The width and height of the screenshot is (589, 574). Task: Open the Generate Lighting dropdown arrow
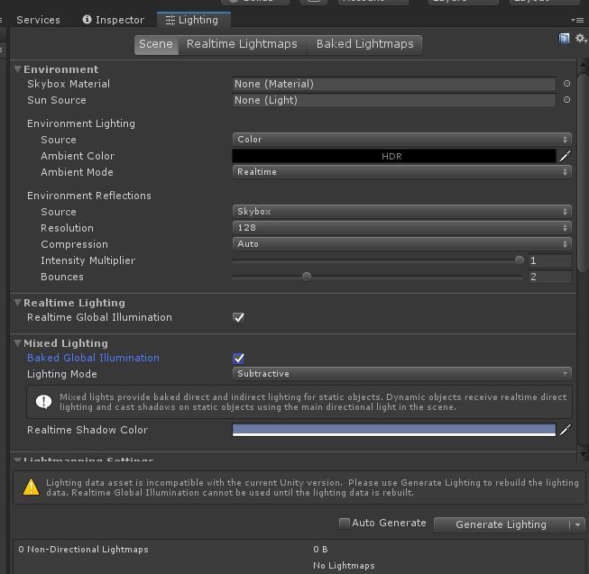click(578, 524)
